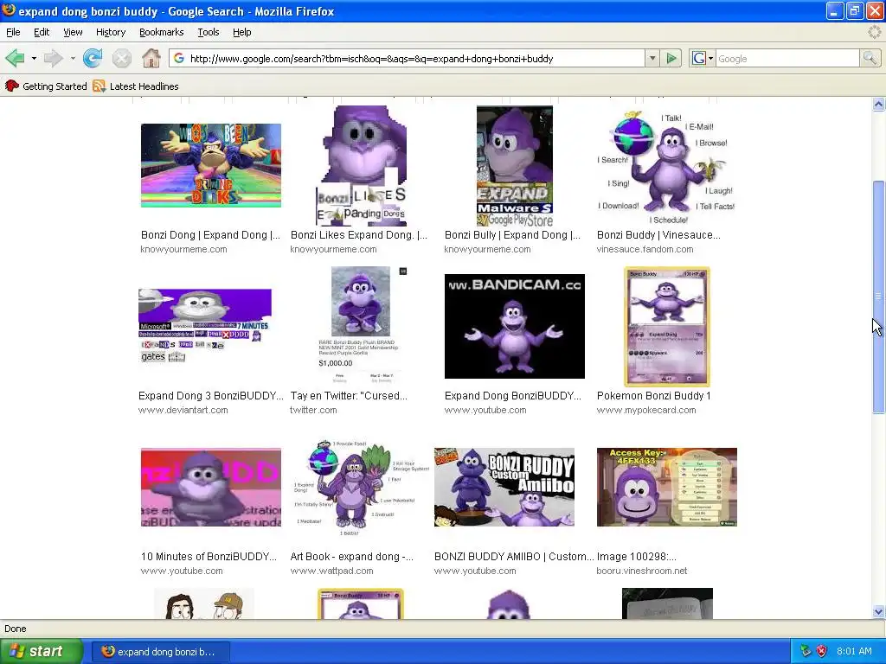Open the View menu

[73, 32]
